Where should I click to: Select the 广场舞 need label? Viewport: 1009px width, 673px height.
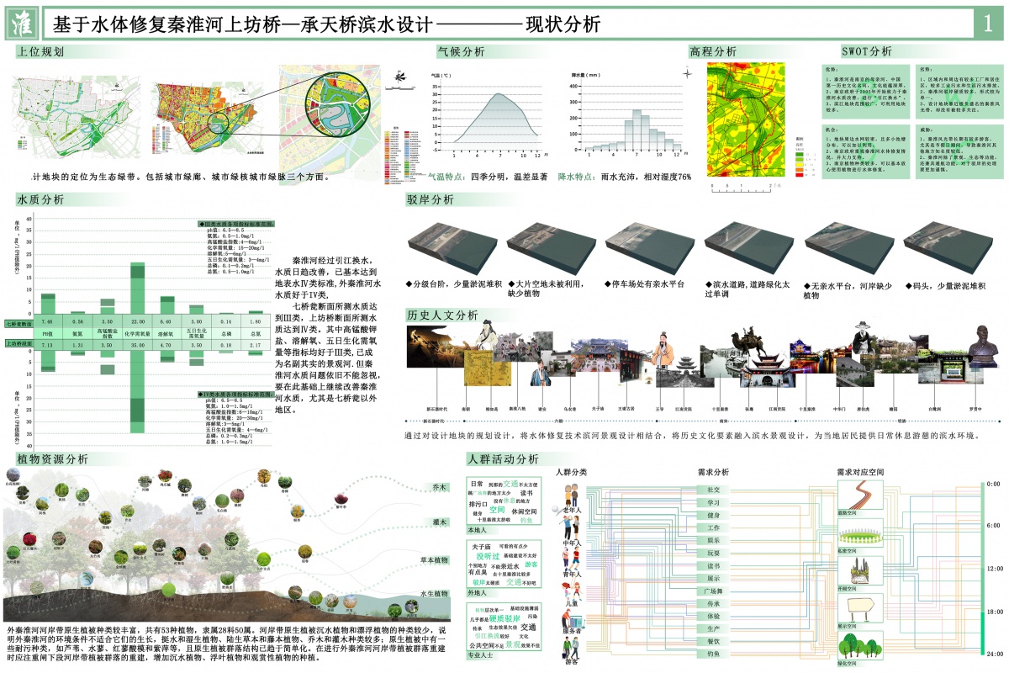click(x=713, y=591)
